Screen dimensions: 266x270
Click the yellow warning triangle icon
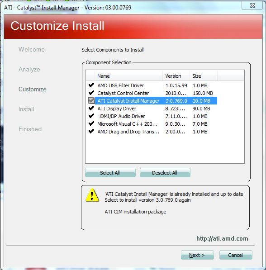click(92, 195)
